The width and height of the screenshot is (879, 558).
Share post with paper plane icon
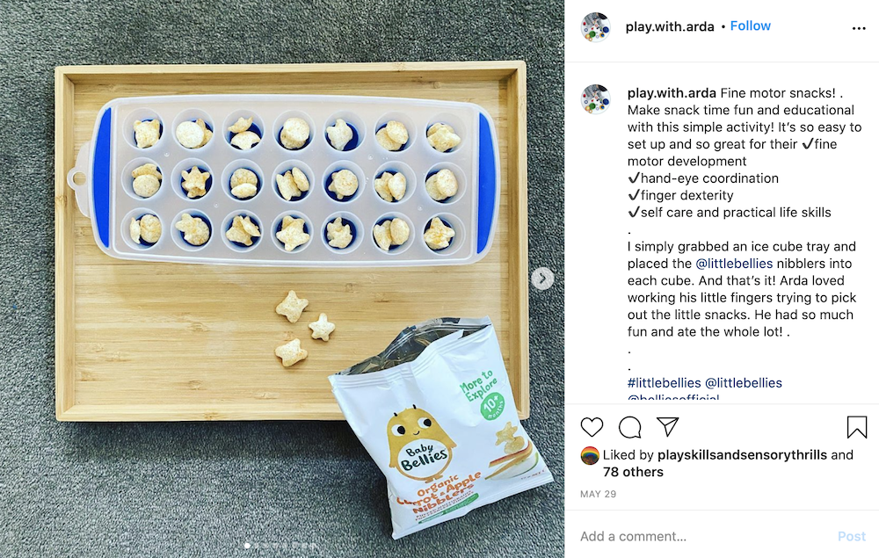click(668, 427)
